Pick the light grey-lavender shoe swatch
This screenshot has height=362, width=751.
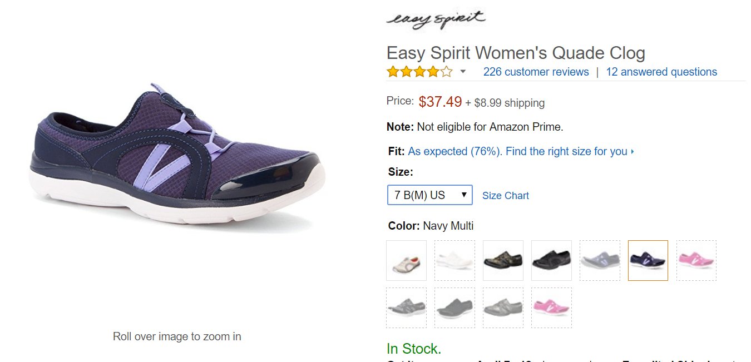point(600,260)
